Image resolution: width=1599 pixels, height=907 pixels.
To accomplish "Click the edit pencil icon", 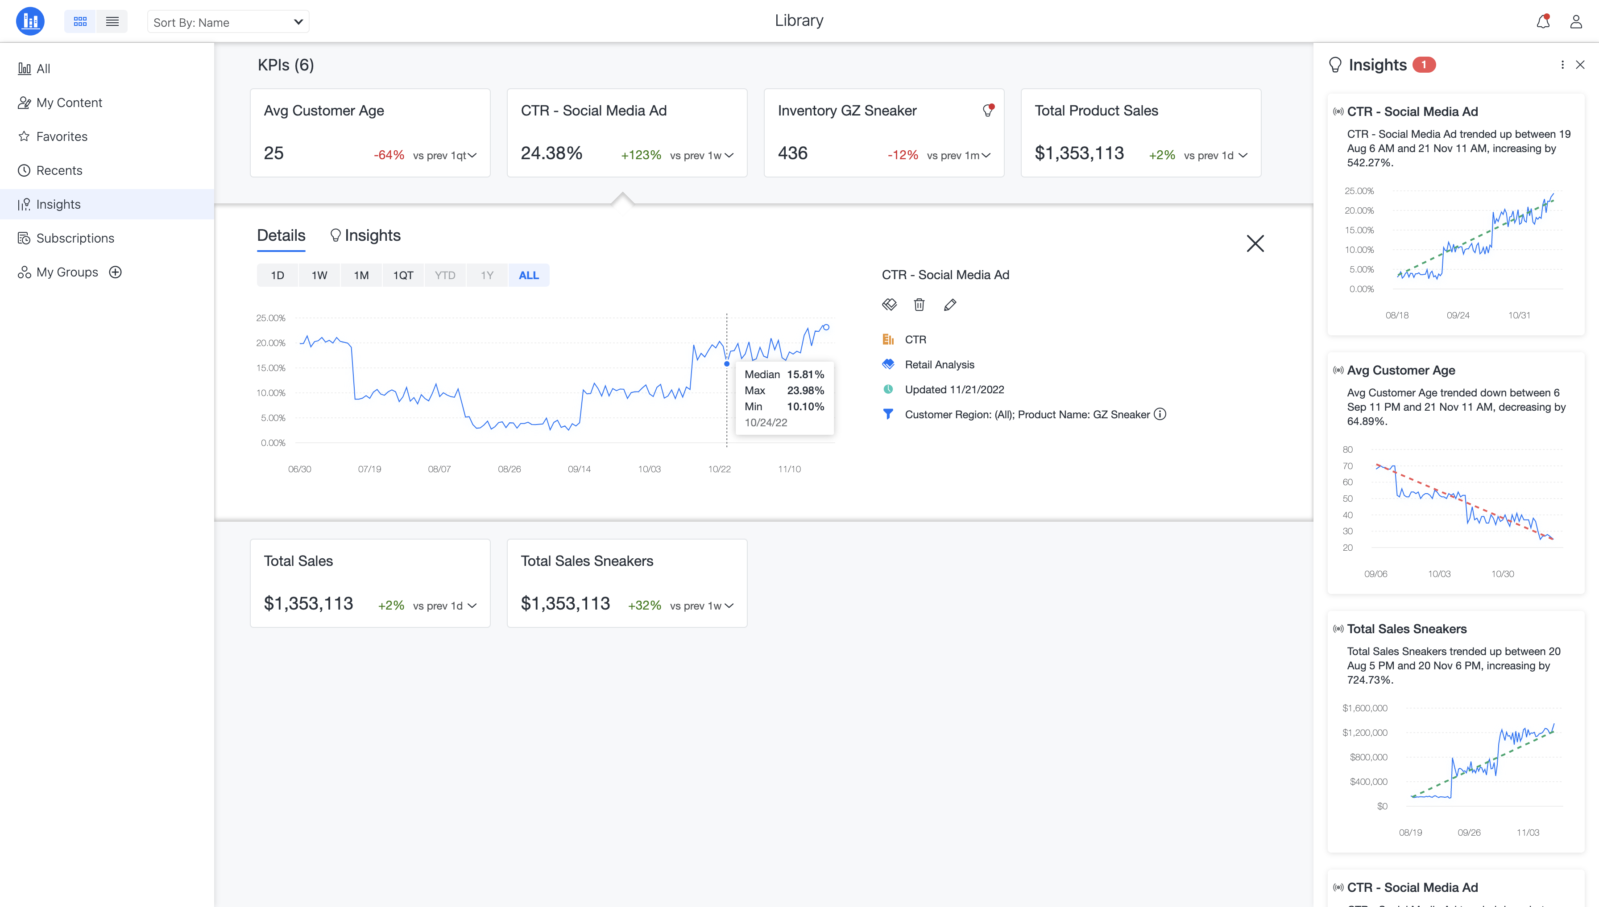I will point(950,305).
